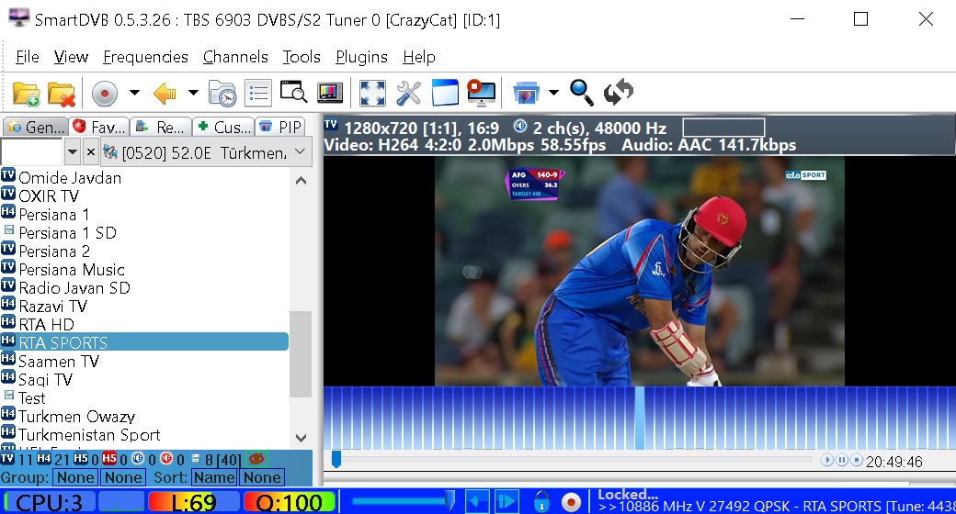
Task: Click the snapshot picture icon
Action: click(526, 94)
